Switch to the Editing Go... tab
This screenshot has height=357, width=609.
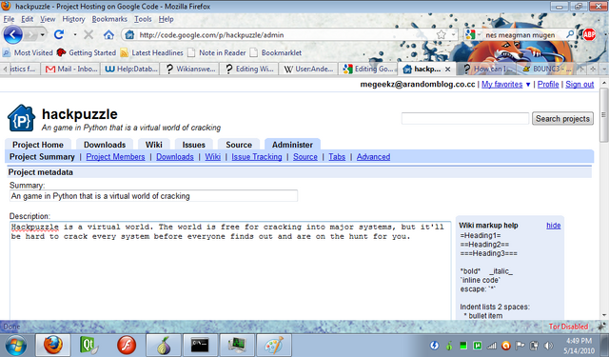(x=368, y=69)
